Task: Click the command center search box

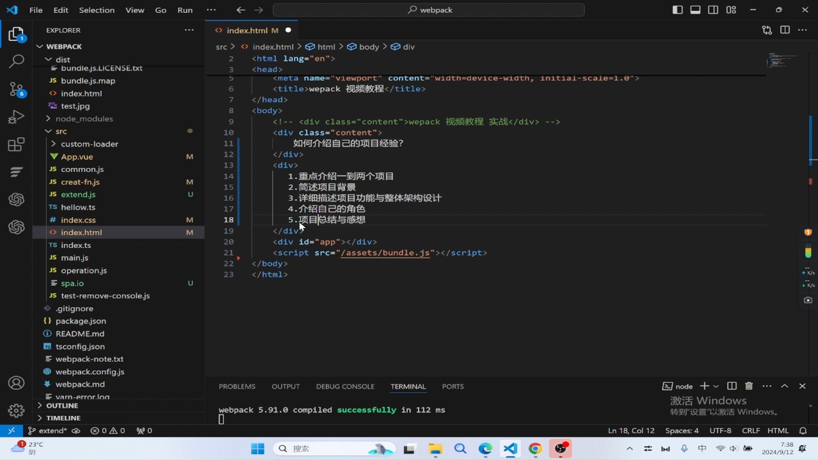Action: pos(429,10)
